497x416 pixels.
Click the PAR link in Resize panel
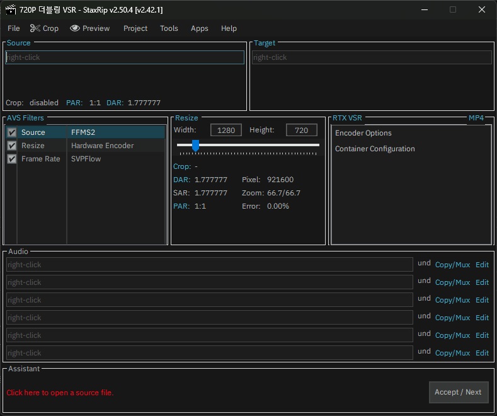coord(181,206)
